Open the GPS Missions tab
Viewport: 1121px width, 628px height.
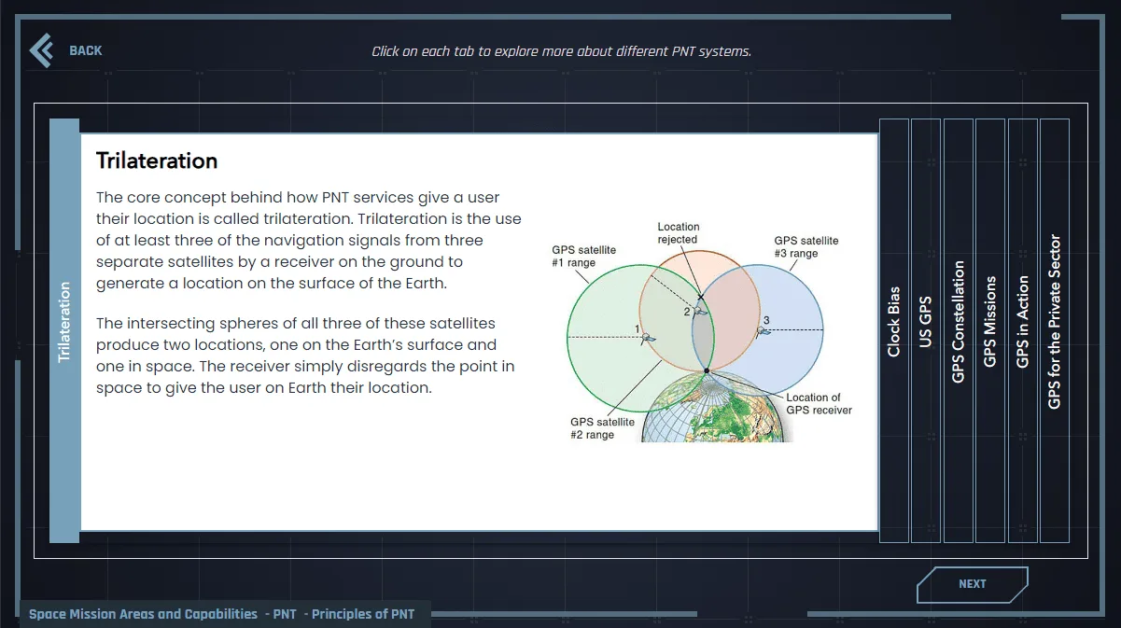(x=990, y=329)
